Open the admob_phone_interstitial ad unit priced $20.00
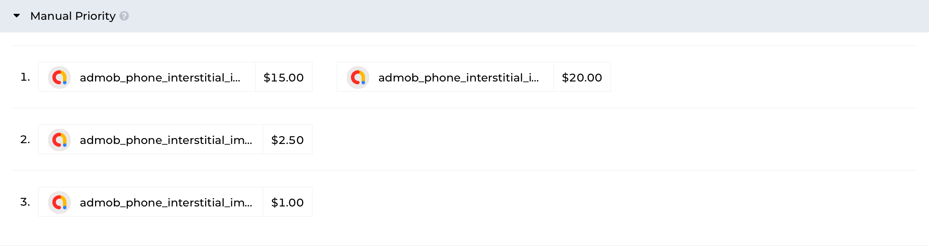This screenshot has width=929, height=246. pos(459,78)
